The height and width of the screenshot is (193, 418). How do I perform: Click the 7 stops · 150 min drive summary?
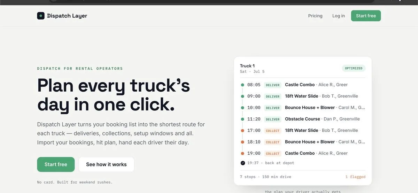coord(265,177)
